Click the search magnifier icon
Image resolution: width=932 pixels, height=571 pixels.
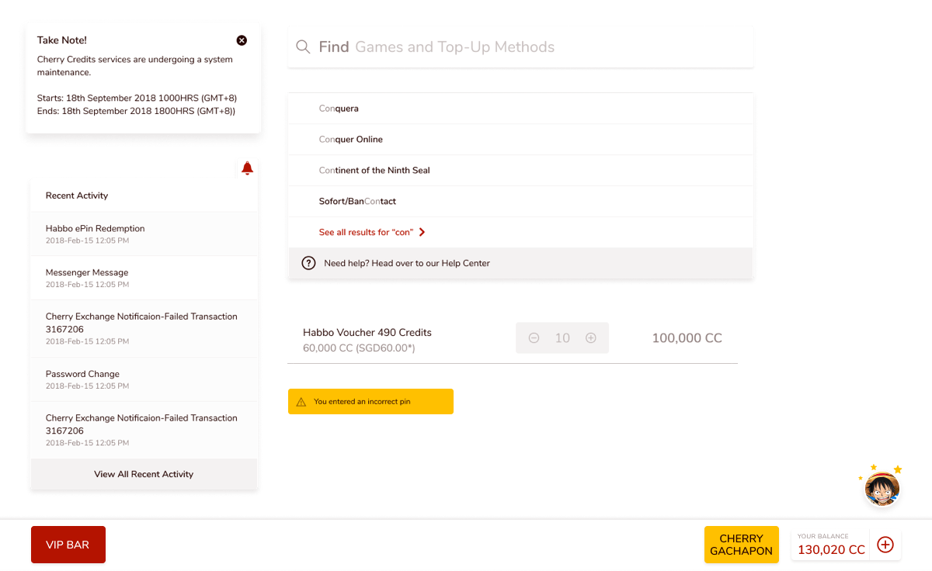click(303, 47)
